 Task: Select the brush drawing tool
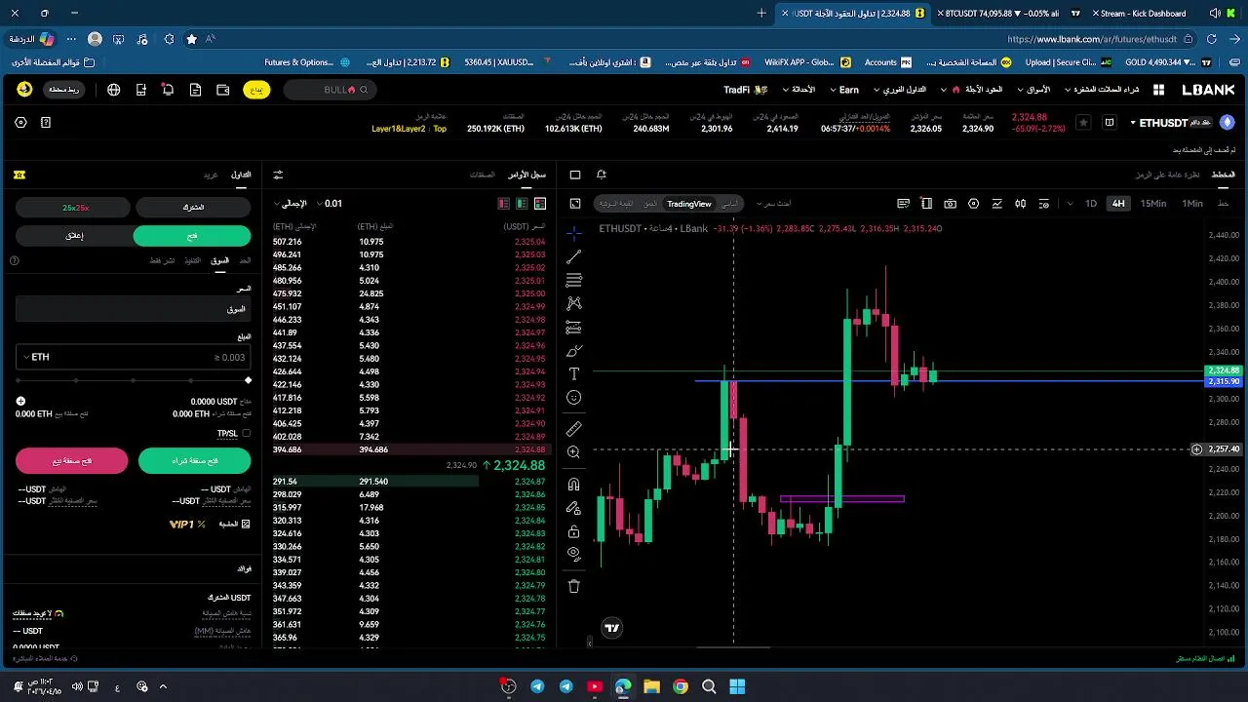pyautogui.click(x=574, y=350)
